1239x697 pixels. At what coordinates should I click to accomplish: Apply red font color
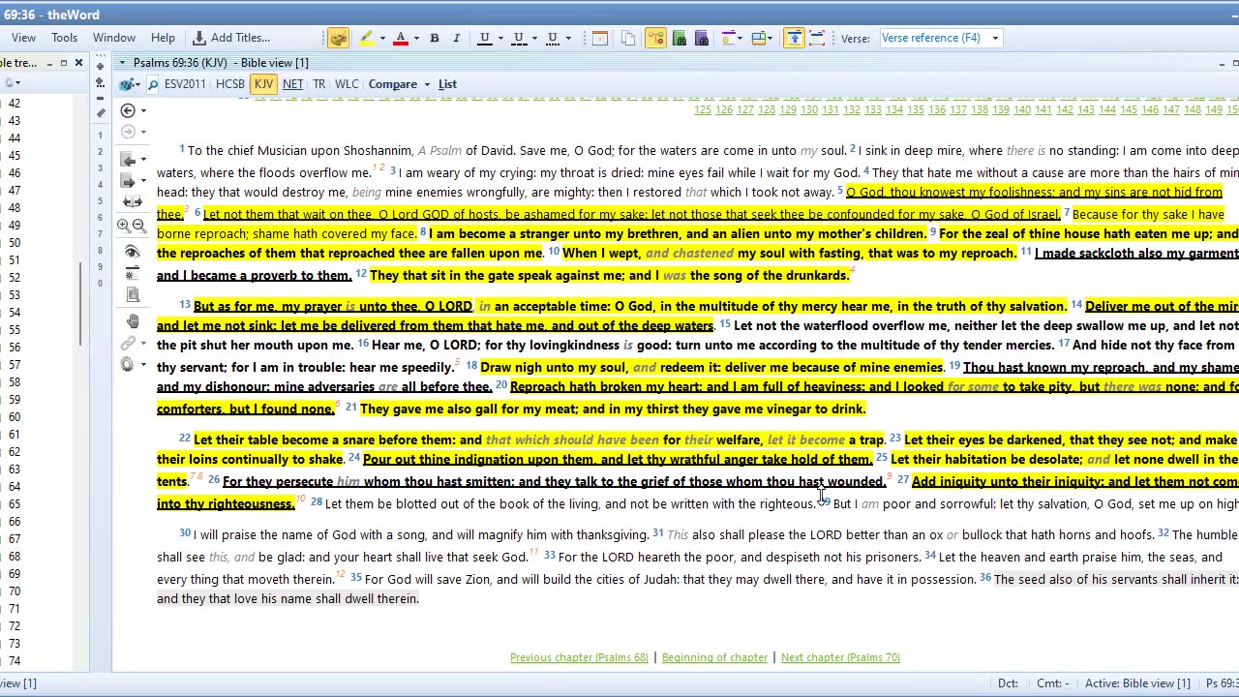pyautogui.click(x=400, y=38)
